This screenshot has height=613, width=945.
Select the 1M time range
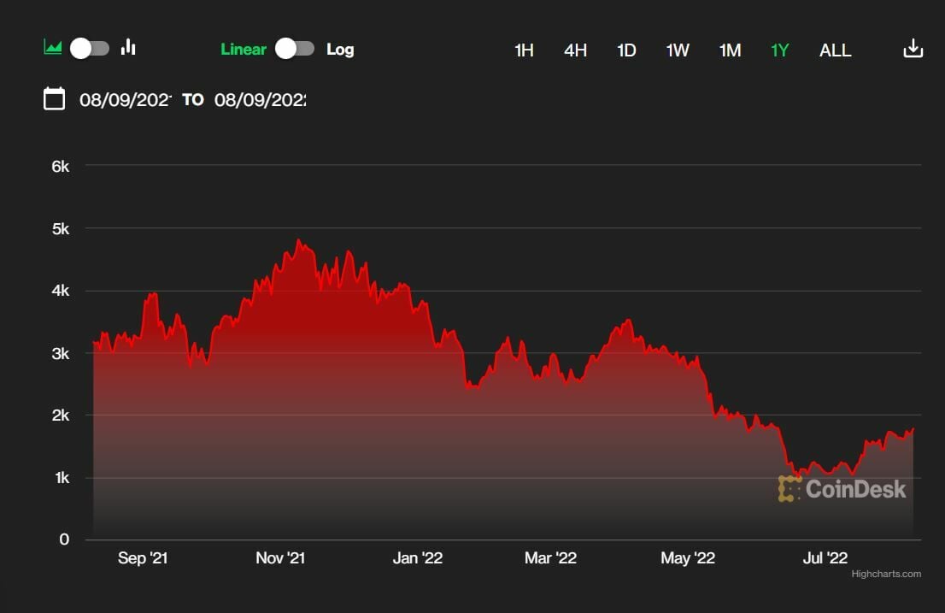tap(730, 50)
